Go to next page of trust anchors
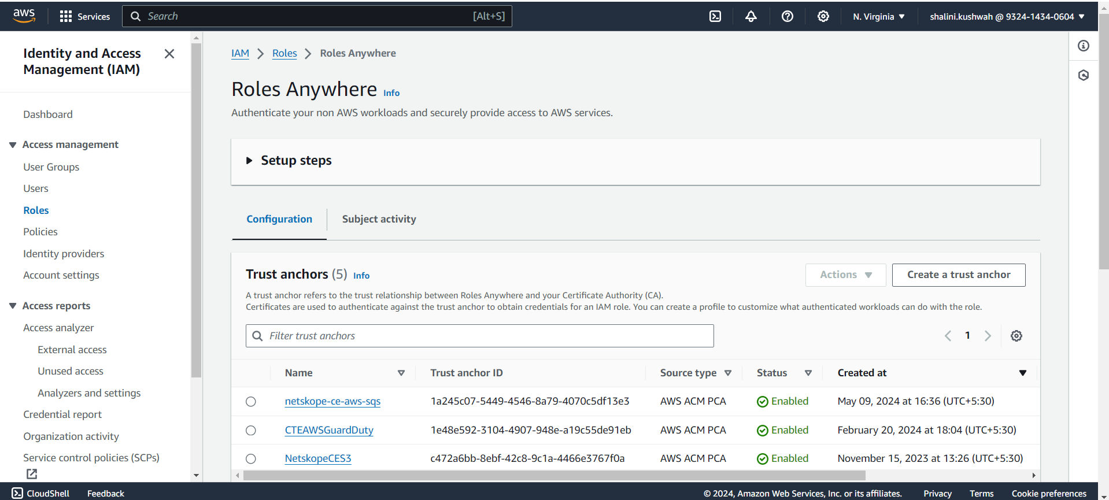Viewport: 1109px width, 500px height. [x=988, y=336]
